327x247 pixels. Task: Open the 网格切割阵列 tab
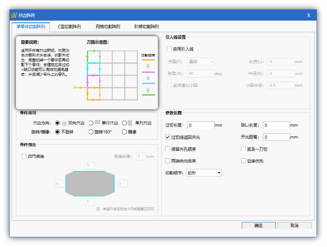108,27
